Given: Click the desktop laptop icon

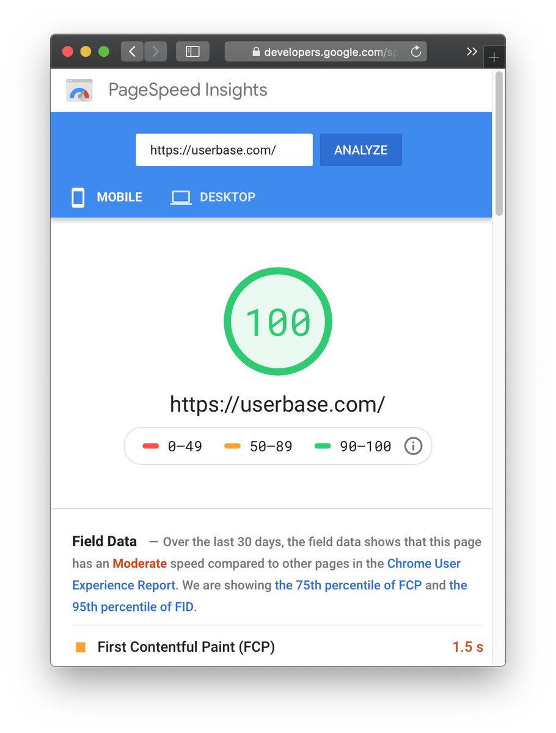Looking at the screenshot, I should [x=180, y=197].
